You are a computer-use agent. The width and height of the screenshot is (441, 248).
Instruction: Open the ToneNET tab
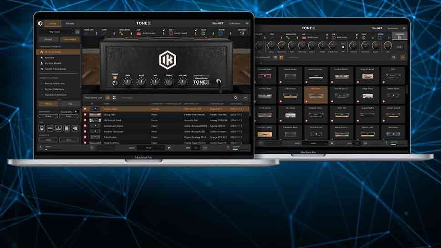click(217, 23)
